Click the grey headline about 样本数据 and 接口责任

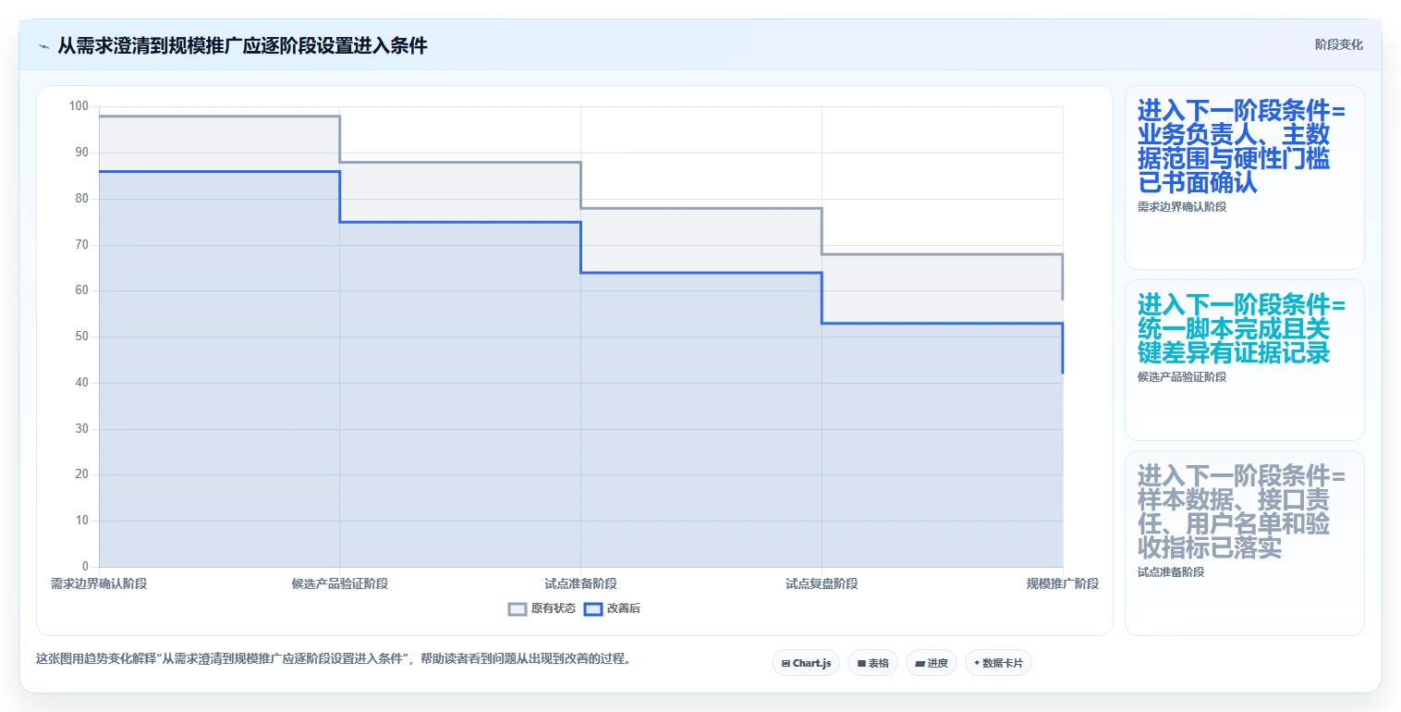(x=1241, y=512)
